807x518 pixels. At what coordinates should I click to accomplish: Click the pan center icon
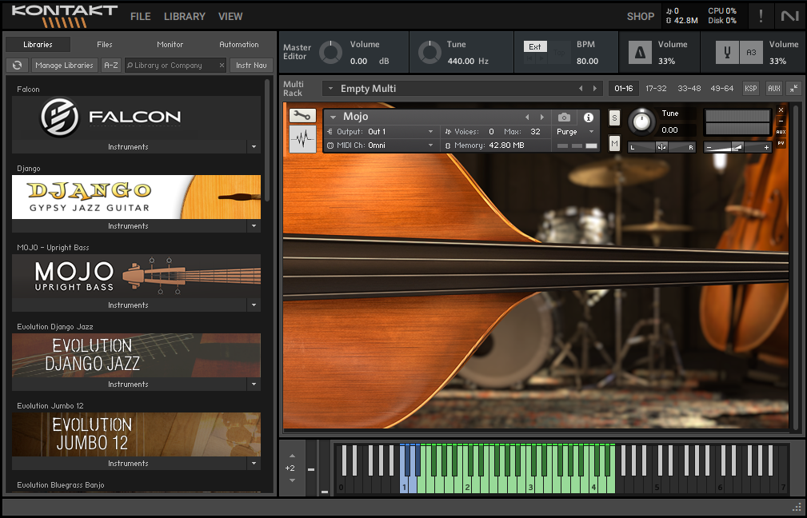[661, 148]
